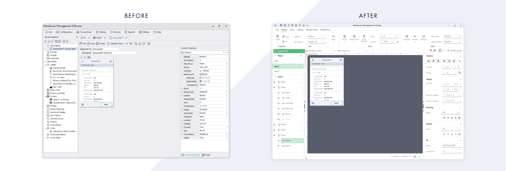
Task: Click Background icon in After window ribbon
Action: [x=354, y=36]
